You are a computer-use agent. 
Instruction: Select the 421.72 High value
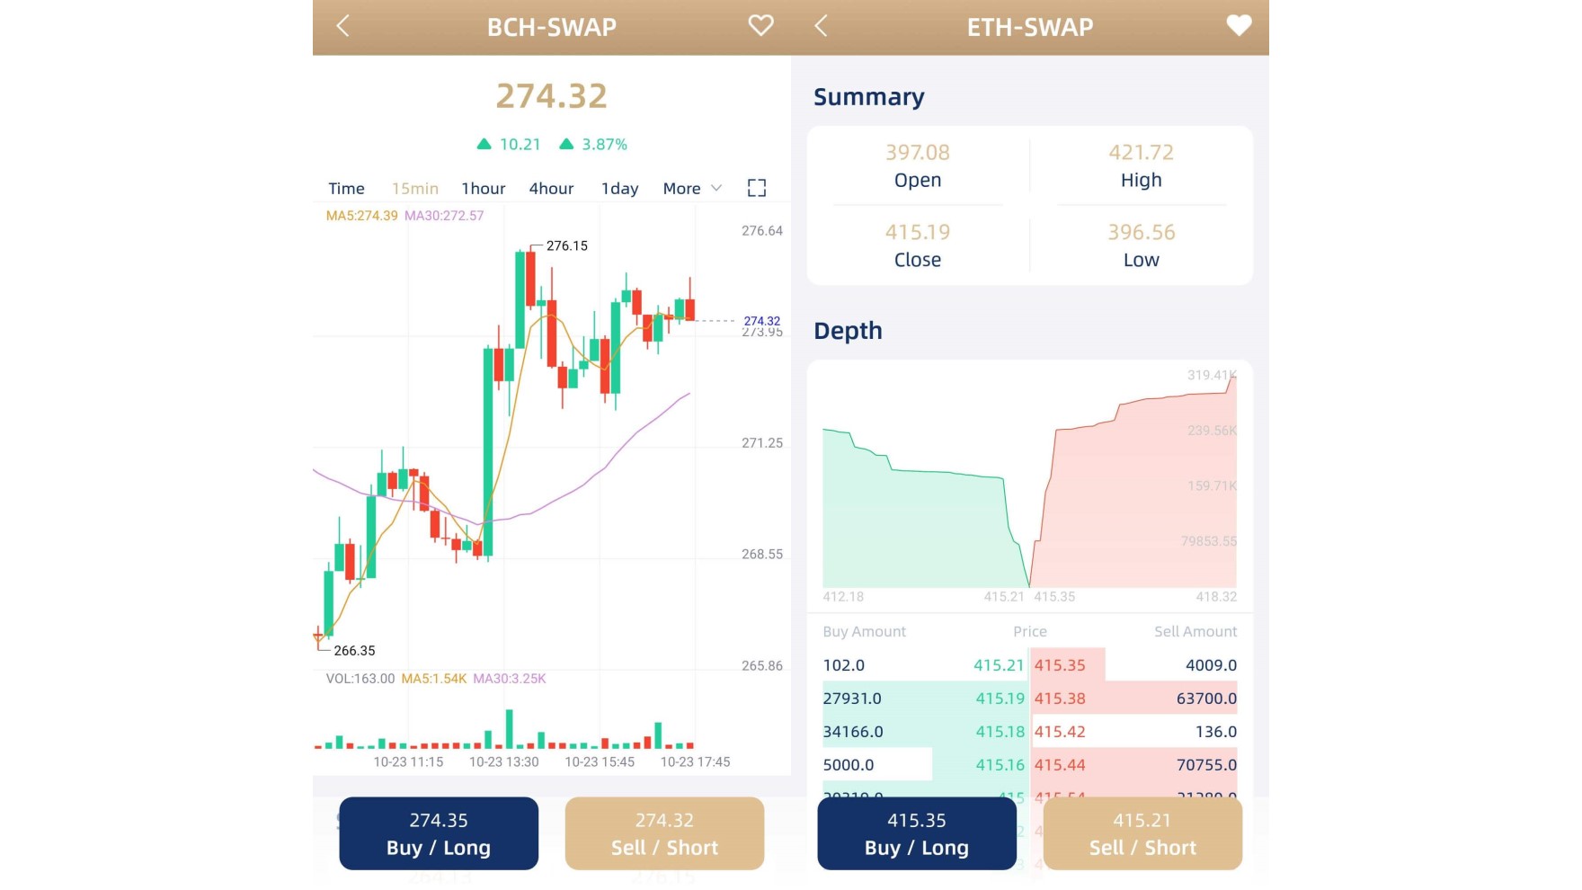click(1142, 153)
